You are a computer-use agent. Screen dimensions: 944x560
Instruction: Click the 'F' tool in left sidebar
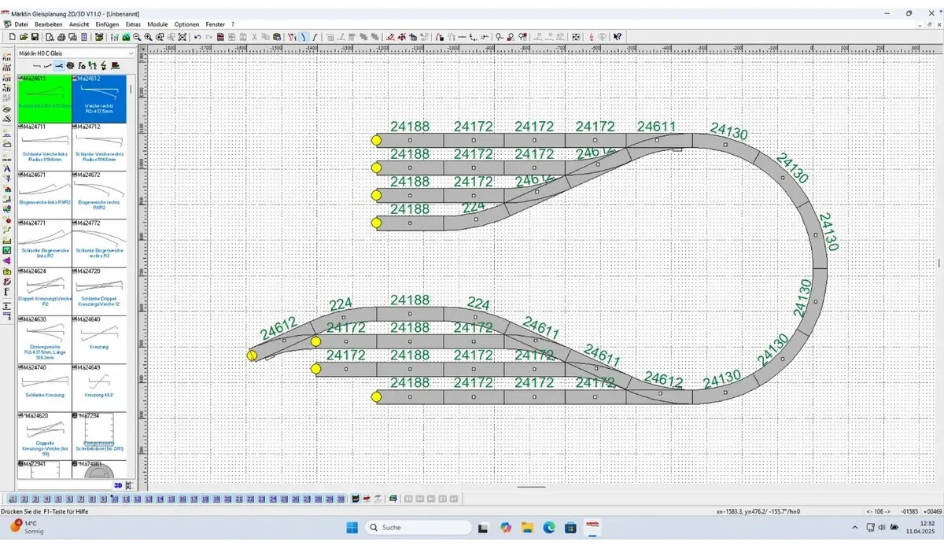(6, 291)
